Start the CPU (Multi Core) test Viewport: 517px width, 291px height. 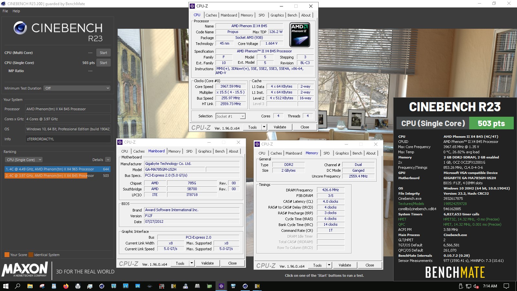(103, 53)
